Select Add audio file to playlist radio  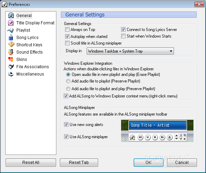(x=68, y=81)
